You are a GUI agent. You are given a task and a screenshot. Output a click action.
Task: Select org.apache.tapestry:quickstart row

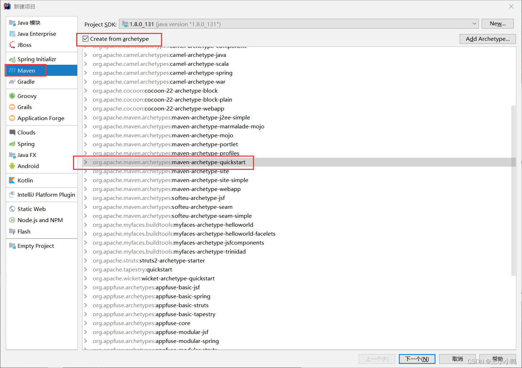tap(299, 269)
